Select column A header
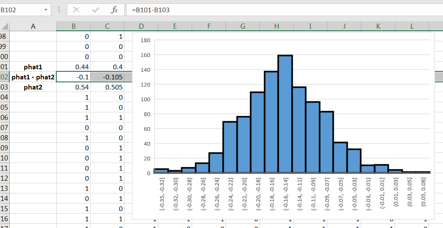 point(33,26)
